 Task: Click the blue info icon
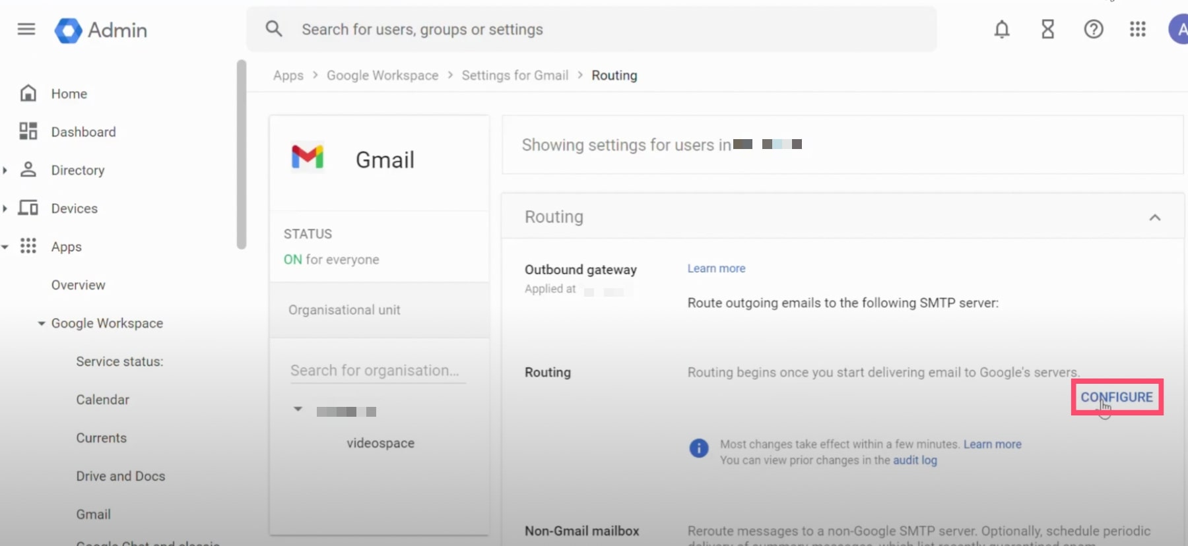[x=699, y=448]
